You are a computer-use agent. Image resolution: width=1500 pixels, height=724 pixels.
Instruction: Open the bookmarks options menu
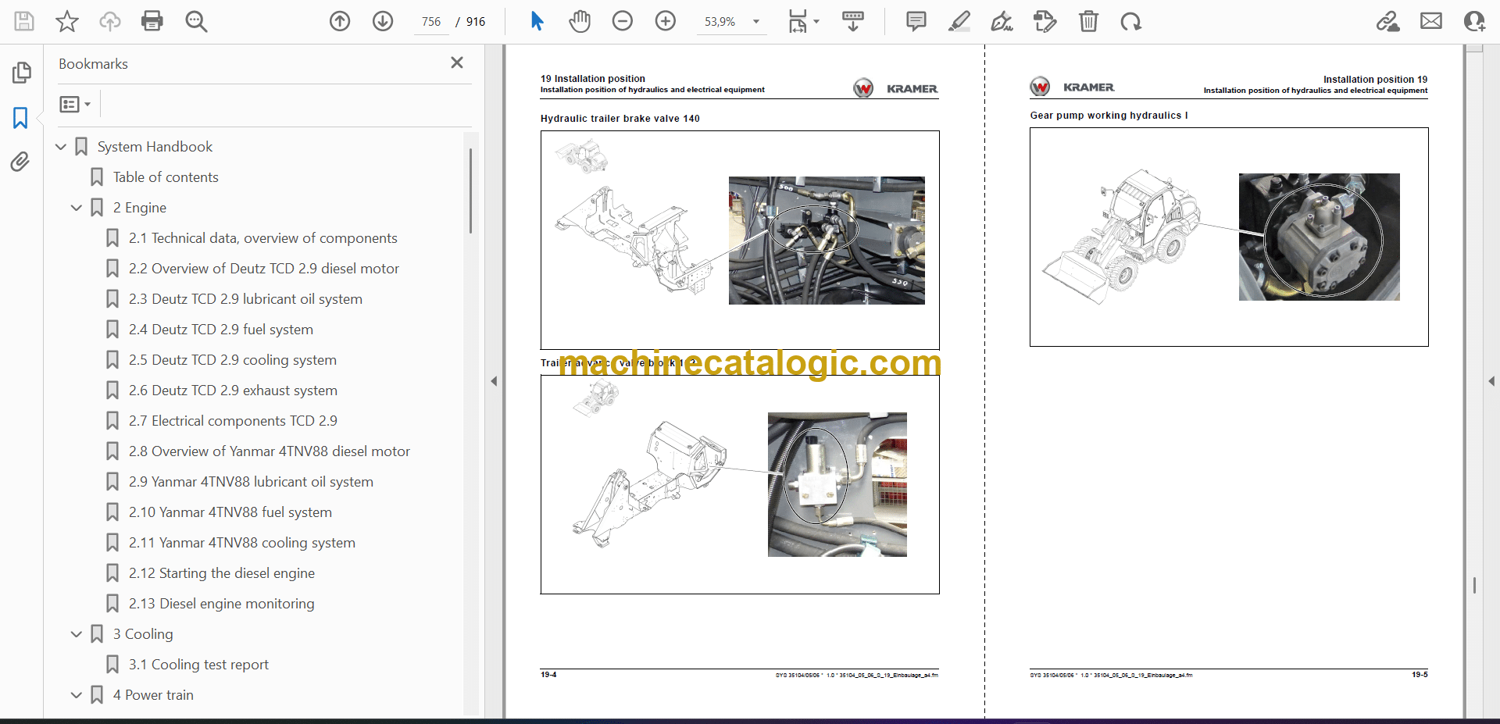click(x=75, y=104)
